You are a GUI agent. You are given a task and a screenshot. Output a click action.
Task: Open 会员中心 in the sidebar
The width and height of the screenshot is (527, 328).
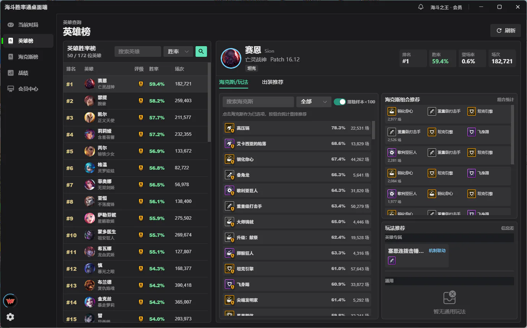coord(28,89)
